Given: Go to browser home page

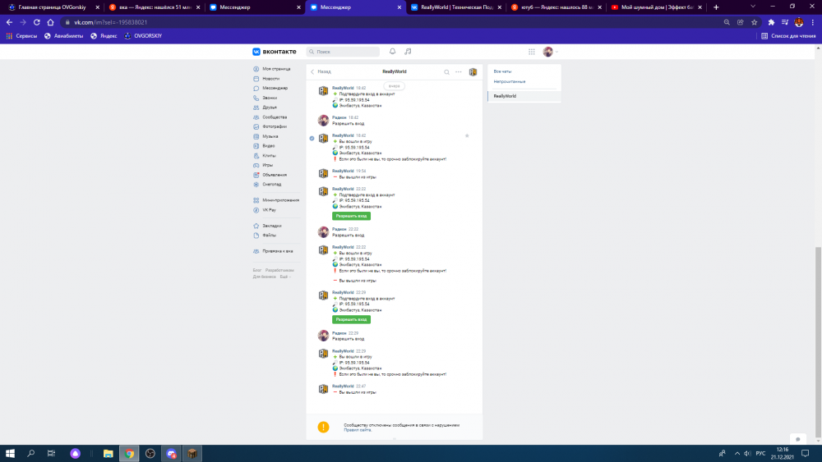Looking at the screenshot, I should (50, 22).
